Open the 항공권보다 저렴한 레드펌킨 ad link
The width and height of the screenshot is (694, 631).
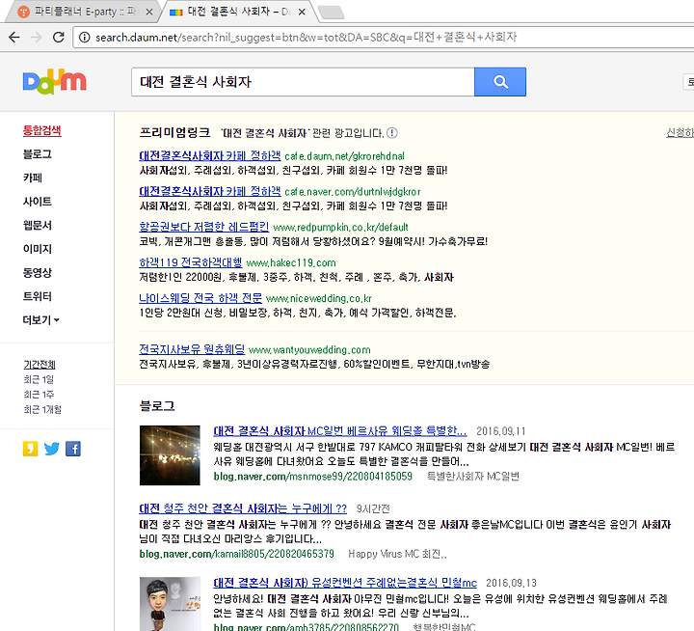[x=204, y=227]
